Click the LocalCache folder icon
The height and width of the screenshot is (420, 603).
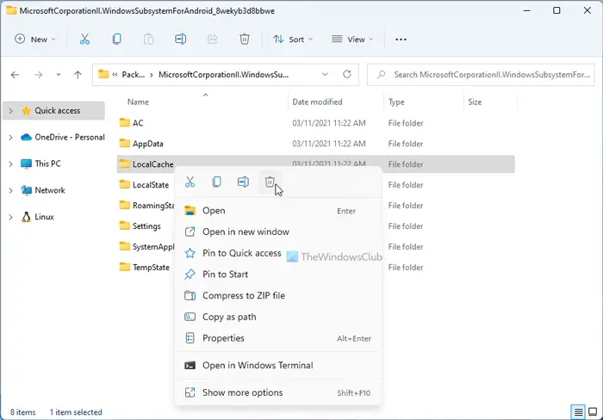coord(125,164)
